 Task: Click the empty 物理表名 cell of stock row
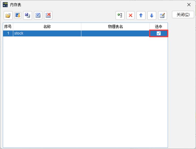point(115,33)
